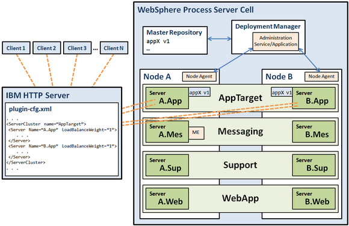Viewport: 349px width, 226px height.
Task: Select the Server B.Mes block
Action: [314, 132]
